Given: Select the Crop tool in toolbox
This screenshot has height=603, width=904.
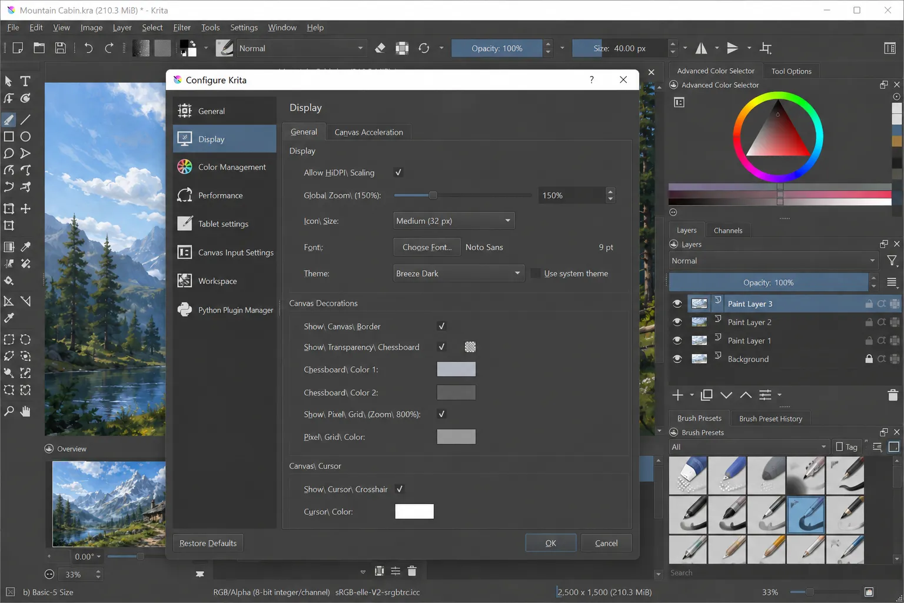Looking at the screenshot, I should 9,226.
